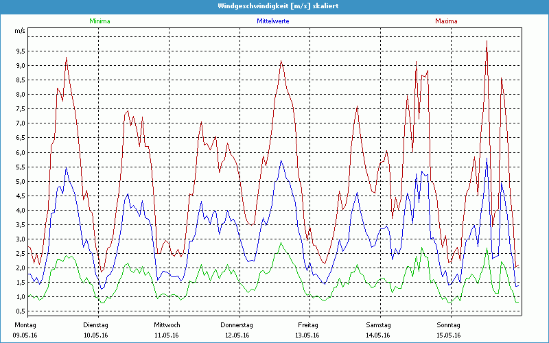The width and height of the screenshot is (549, 343).
Task: Click the 1,5 y-axis value
Action: [x=21, y=283]
